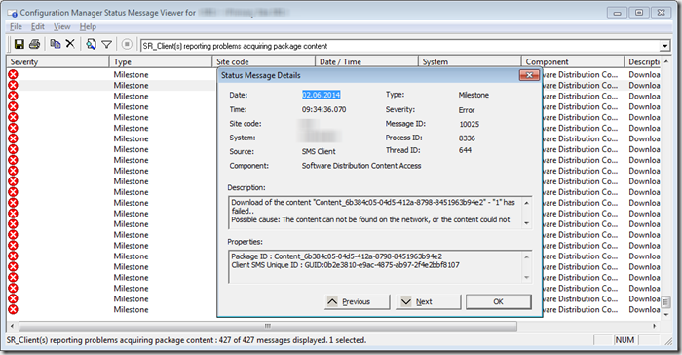This screenshot has height=355, width=682.
Task: Go to the Previous status message
Action: pos(358,301)
